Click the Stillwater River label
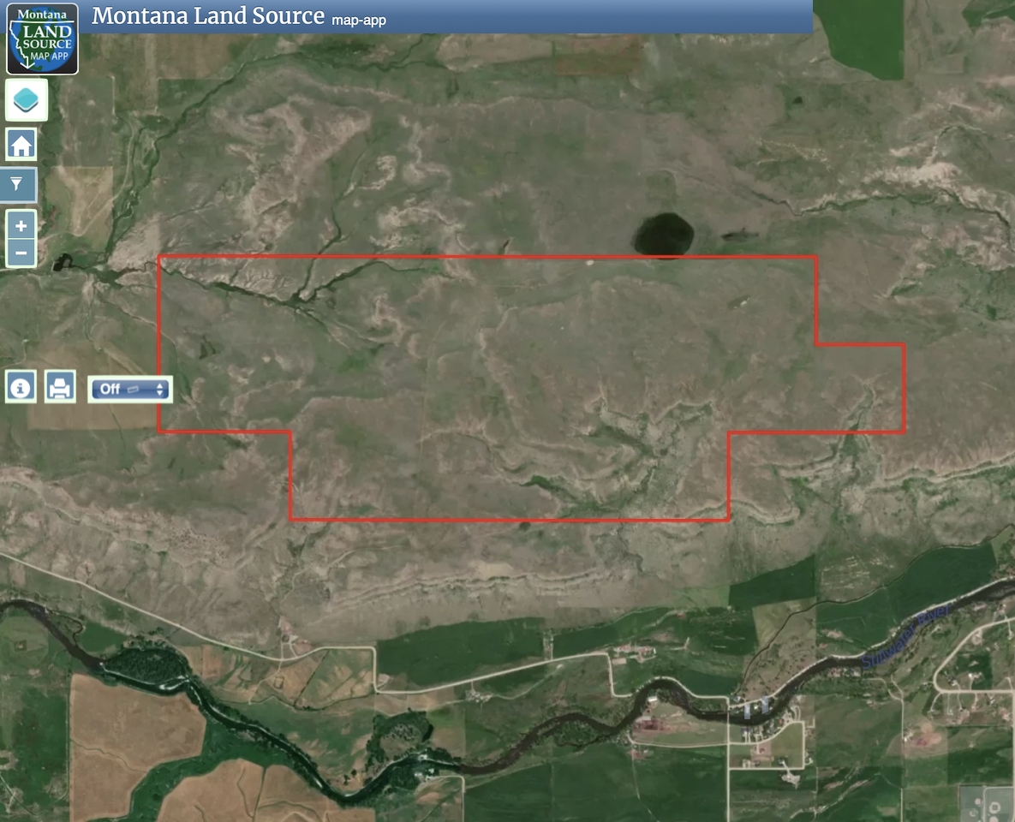 pyautogui.click(x=906, y=635)
